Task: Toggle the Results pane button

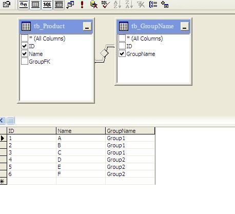Action: [x=59, y=5]
